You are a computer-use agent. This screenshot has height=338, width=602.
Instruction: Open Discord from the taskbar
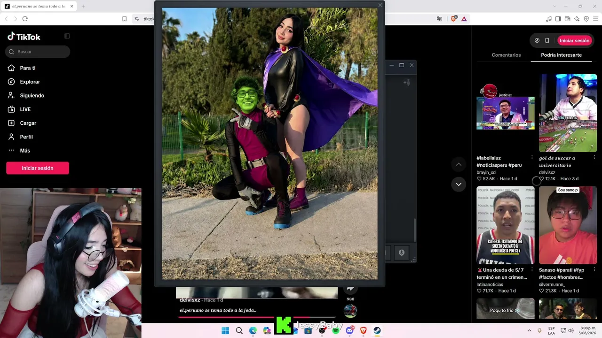(x=349, y=330)
